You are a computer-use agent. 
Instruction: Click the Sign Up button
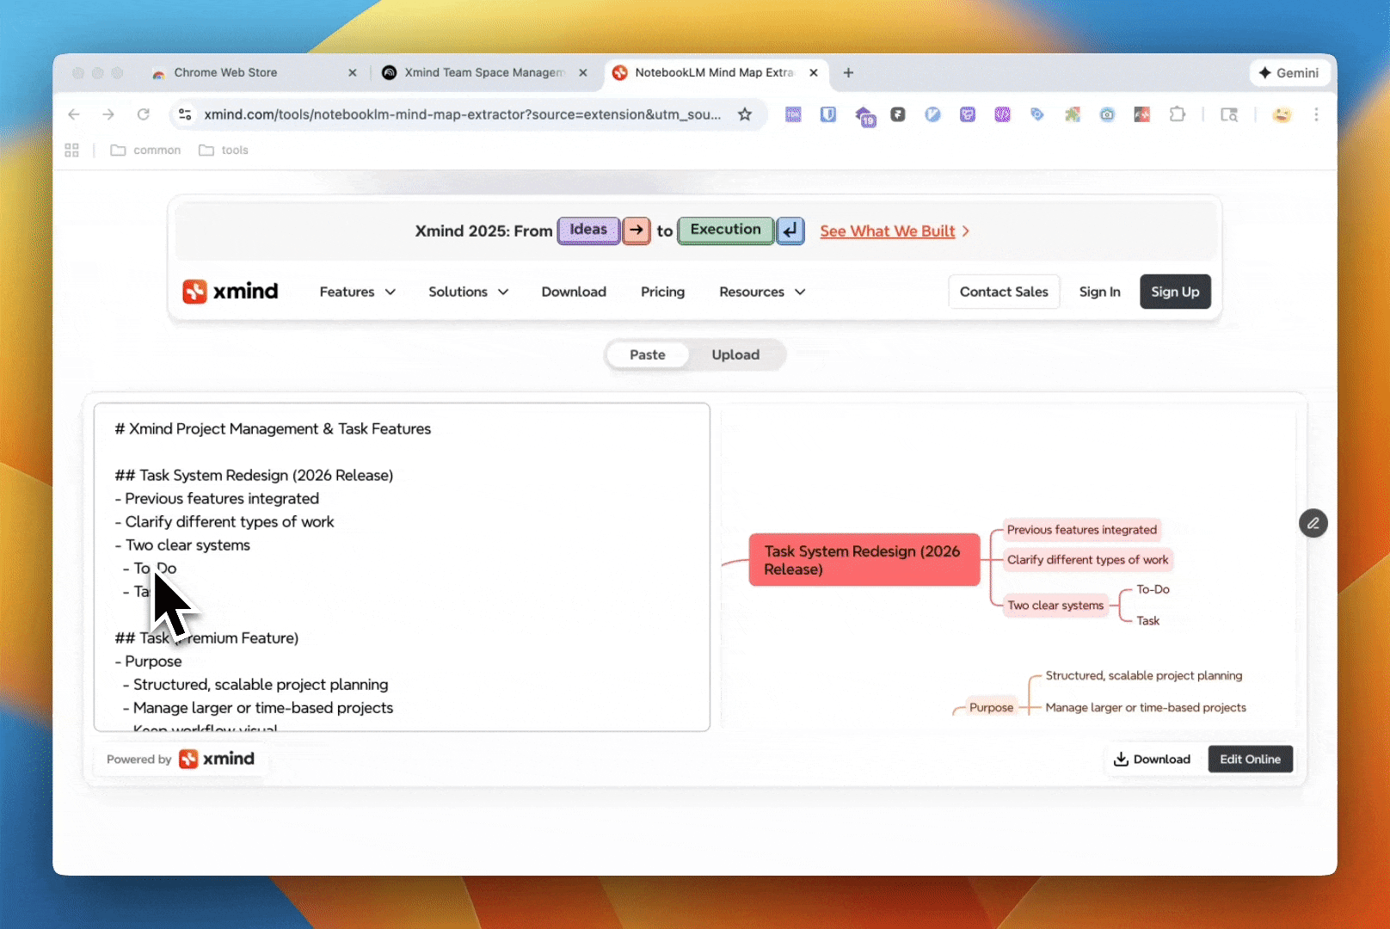(x=1175, y=292)
